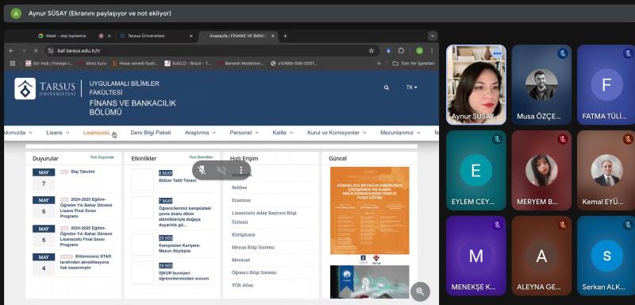Click muted mic icon on MERYEM B tile
635x305 pixels.
point(562,139)
